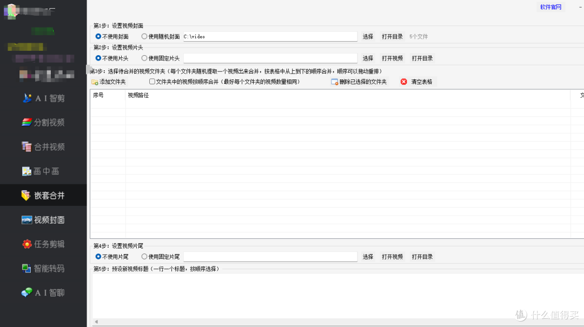This screenshot has height=327, width=584.
Task: Go to the 分割视频 menu label
Action: coord(49,123)
